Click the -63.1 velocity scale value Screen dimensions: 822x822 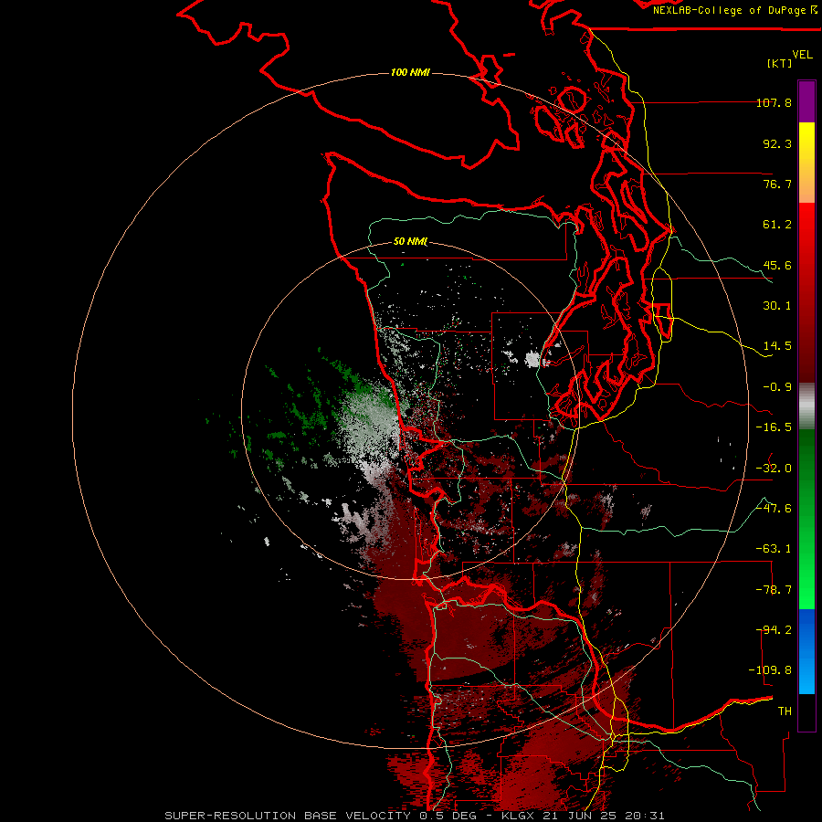(x=774, y=549)
